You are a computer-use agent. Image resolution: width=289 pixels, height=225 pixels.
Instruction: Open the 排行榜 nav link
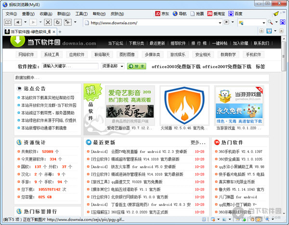199,43
